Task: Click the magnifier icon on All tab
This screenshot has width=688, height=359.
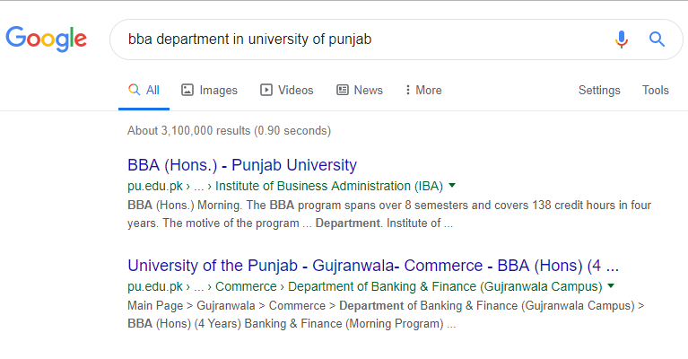Action: click(x=134, y=90)
